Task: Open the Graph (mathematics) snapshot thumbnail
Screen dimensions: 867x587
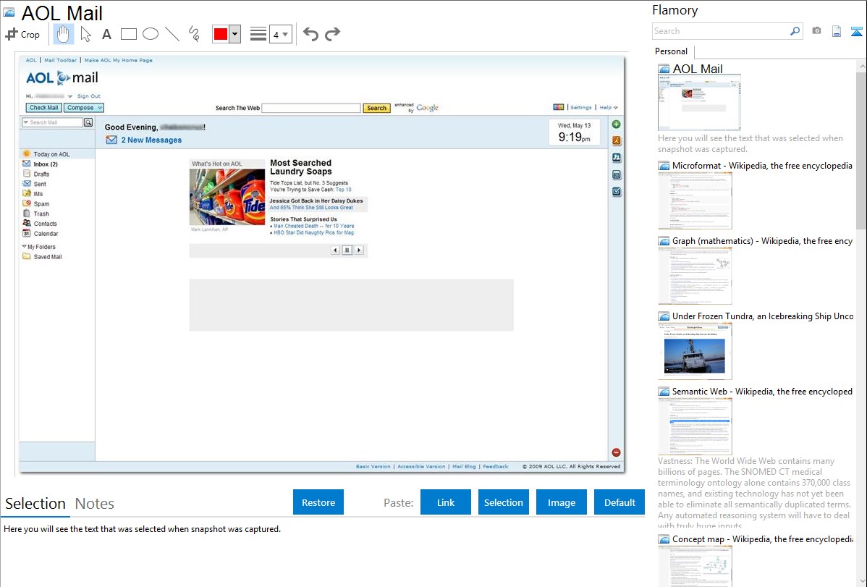Action: (x=695, y=276)
